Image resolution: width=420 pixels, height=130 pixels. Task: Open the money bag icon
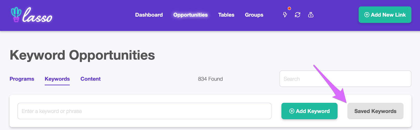(311, 15)
